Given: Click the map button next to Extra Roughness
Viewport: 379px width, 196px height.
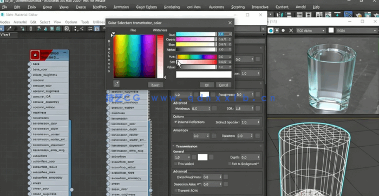Looking at the screenshot, I should tap(226, 177).
